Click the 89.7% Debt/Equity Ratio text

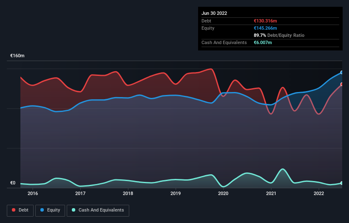(279, 35)
